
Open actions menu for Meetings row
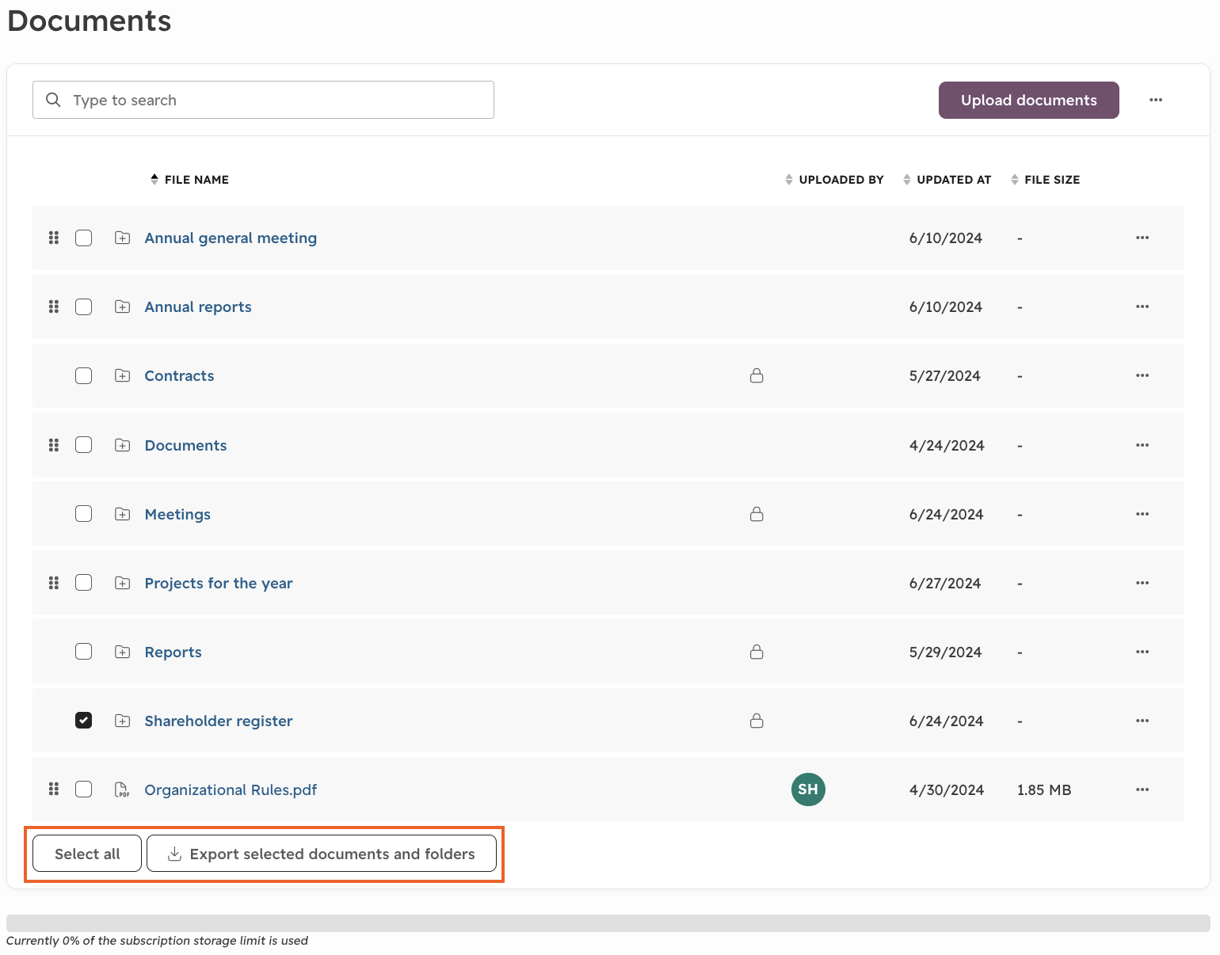[x=1142, y=514]
